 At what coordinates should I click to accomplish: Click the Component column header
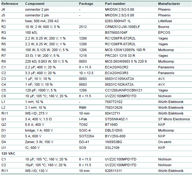[35, 4]
